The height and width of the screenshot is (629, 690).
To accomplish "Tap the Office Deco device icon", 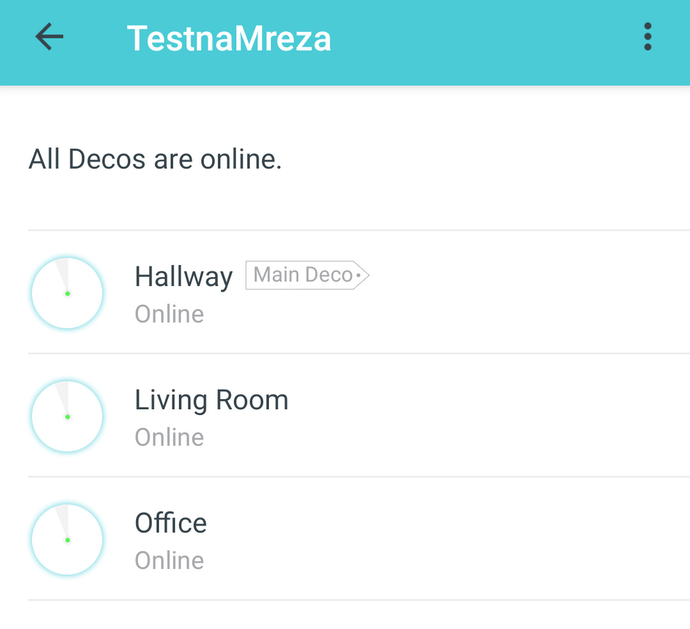I will coord(67,540).
